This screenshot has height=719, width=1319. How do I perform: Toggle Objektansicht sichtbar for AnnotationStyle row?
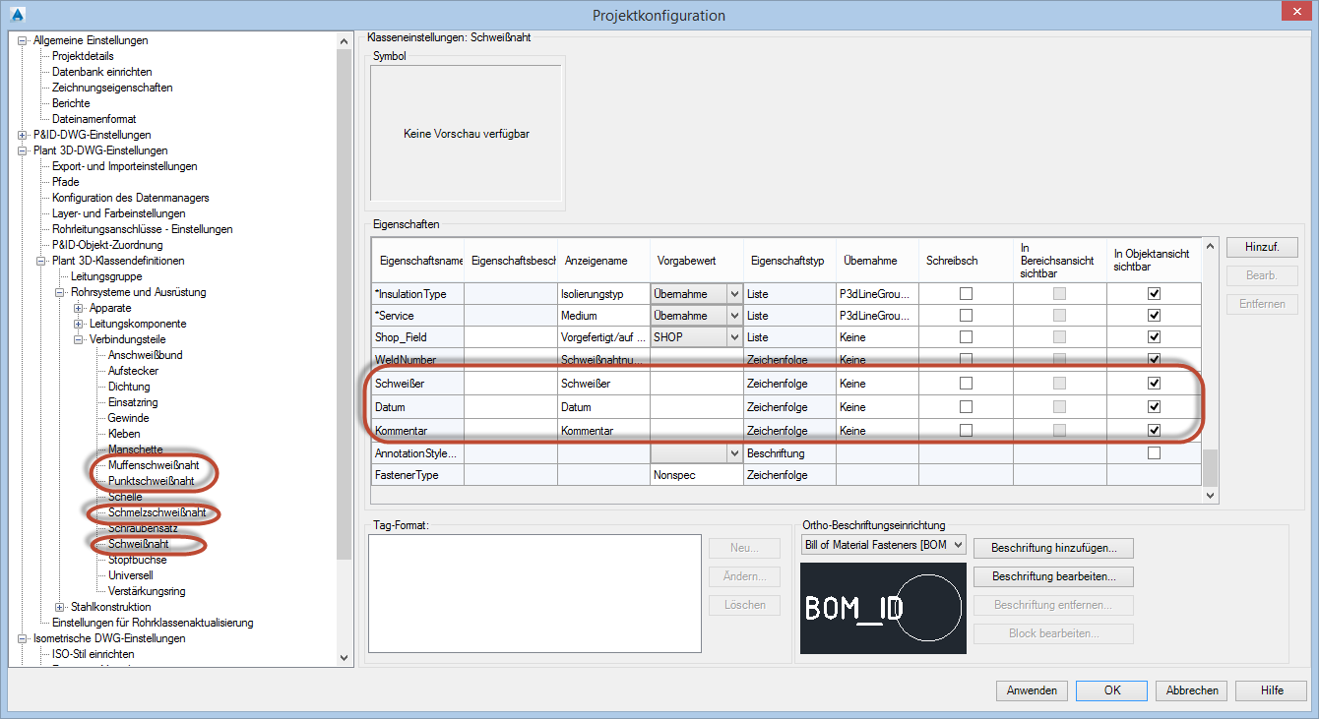(1154, 453)
